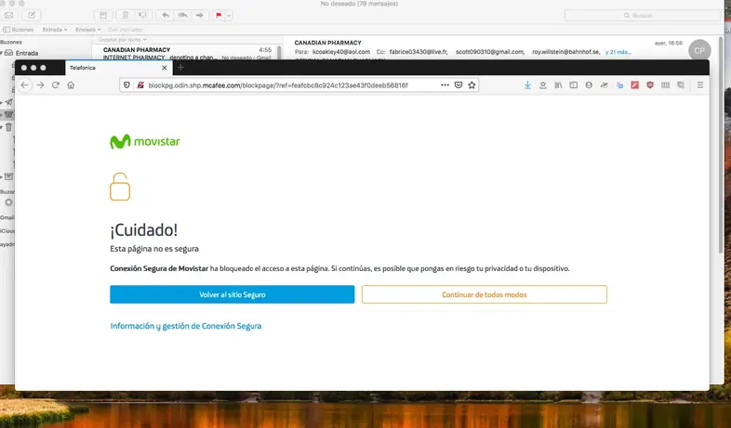
Task: Click the tracking protection shield in address bar
Action: 126,85
